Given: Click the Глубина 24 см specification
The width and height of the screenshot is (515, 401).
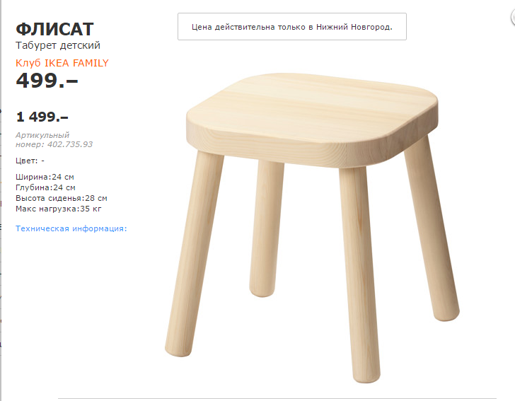Looking at the screenshot, I should click(45, 187).
